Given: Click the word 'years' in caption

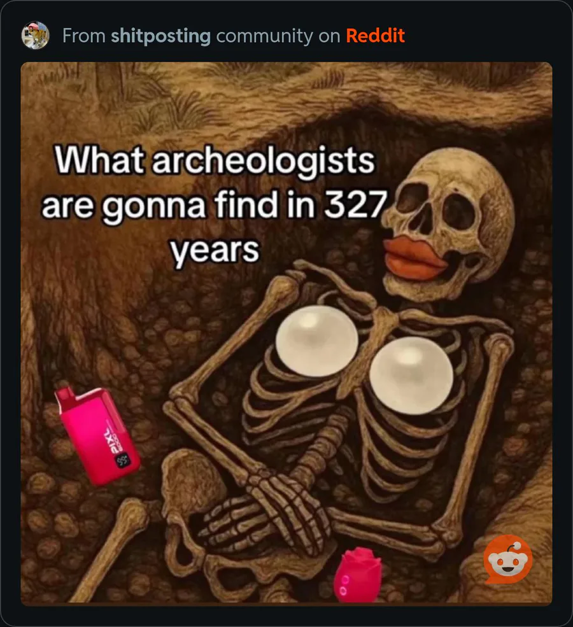Looking at the screenshot, I should click(215, 250).
